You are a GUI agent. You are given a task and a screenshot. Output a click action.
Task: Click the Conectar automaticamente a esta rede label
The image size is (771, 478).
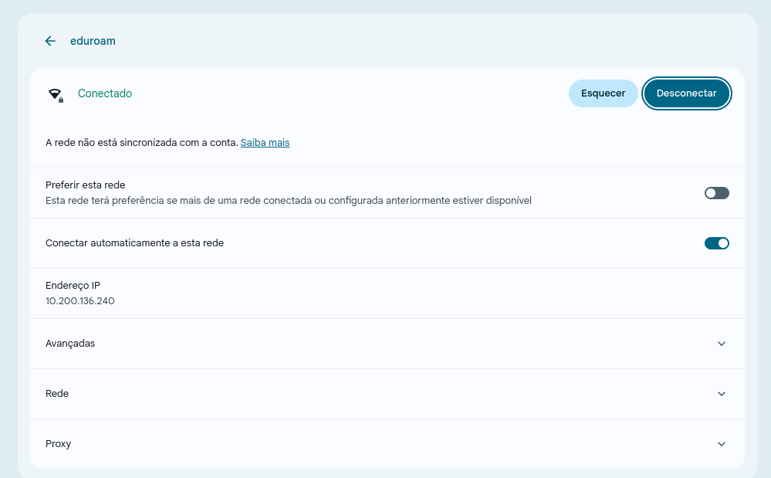coord(135,243)
